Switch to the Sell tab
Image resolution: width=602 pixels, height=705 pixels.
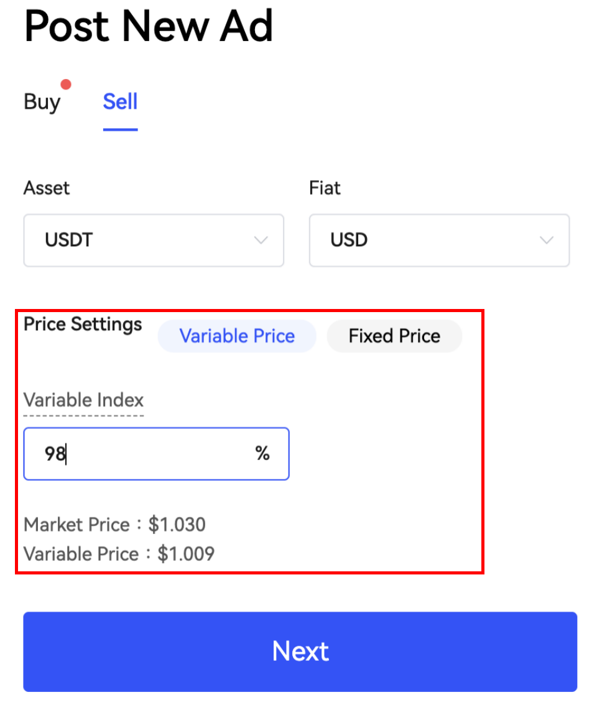[x=120, y=101]
